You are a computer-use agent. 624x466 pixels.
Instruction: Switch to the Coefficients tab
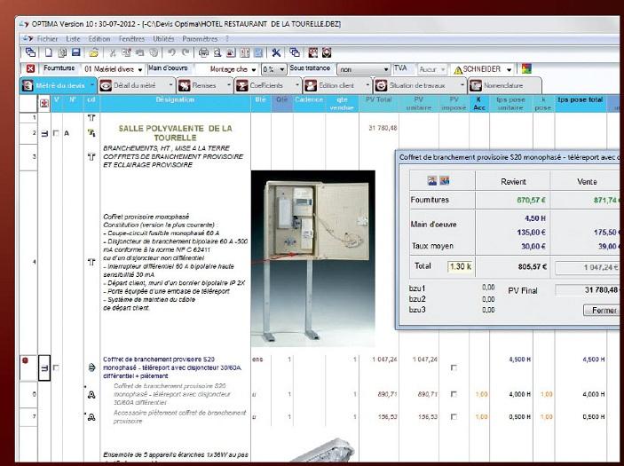click(x=266, y=85)
